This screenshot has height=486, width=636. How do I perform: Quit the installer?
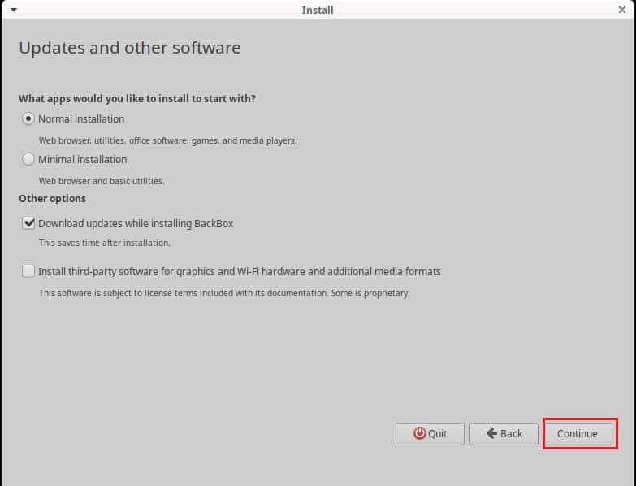point(430,434)
